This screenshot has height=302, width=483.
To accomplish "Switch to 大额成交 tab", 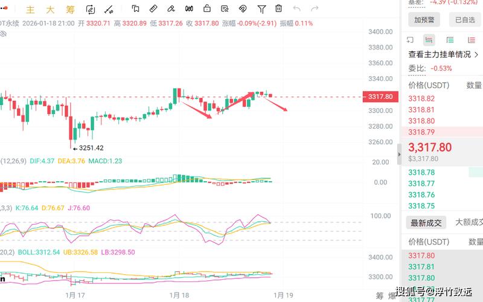I will click(469, 223).
